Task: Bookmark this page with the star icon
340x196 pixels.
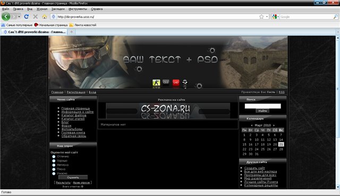Action: point(261,16)
